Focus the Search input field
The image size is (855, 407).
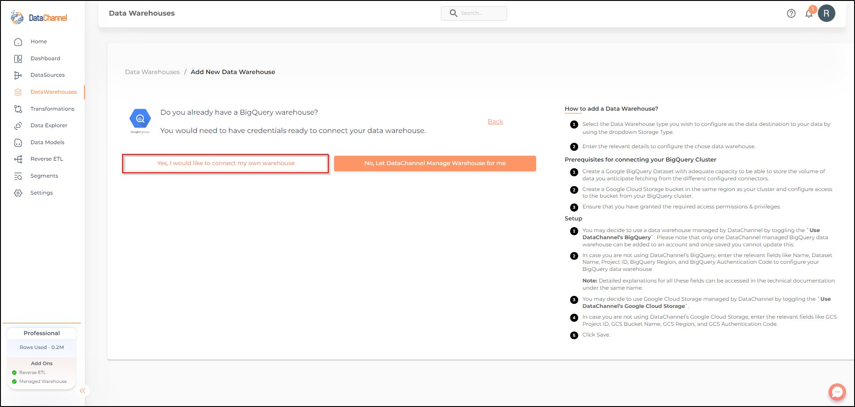pos(474,13)
